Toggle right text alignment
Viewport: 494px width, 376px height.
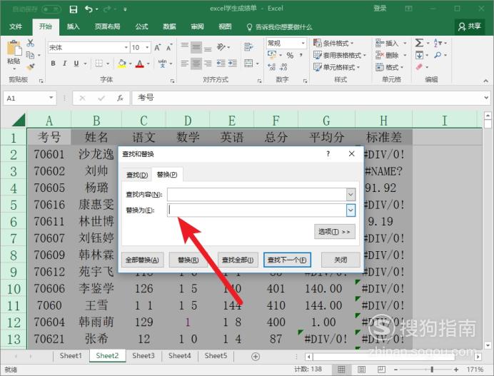point(208,63)
